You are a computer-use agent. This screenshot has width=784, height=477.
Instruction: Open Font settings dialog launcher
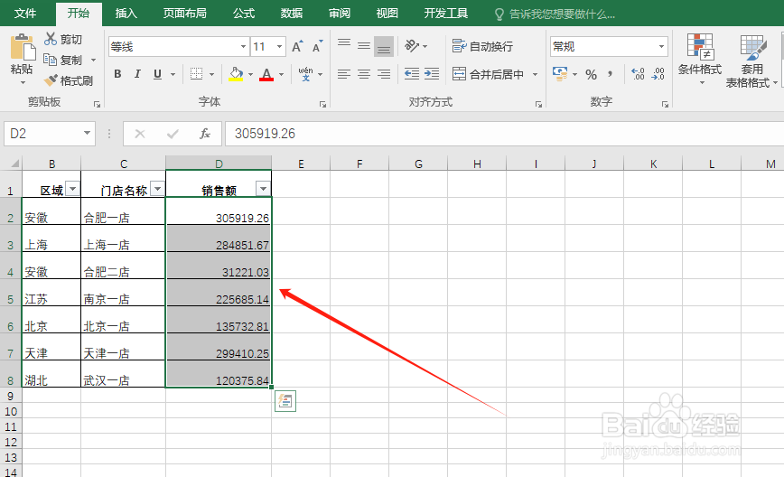[322, 104]
